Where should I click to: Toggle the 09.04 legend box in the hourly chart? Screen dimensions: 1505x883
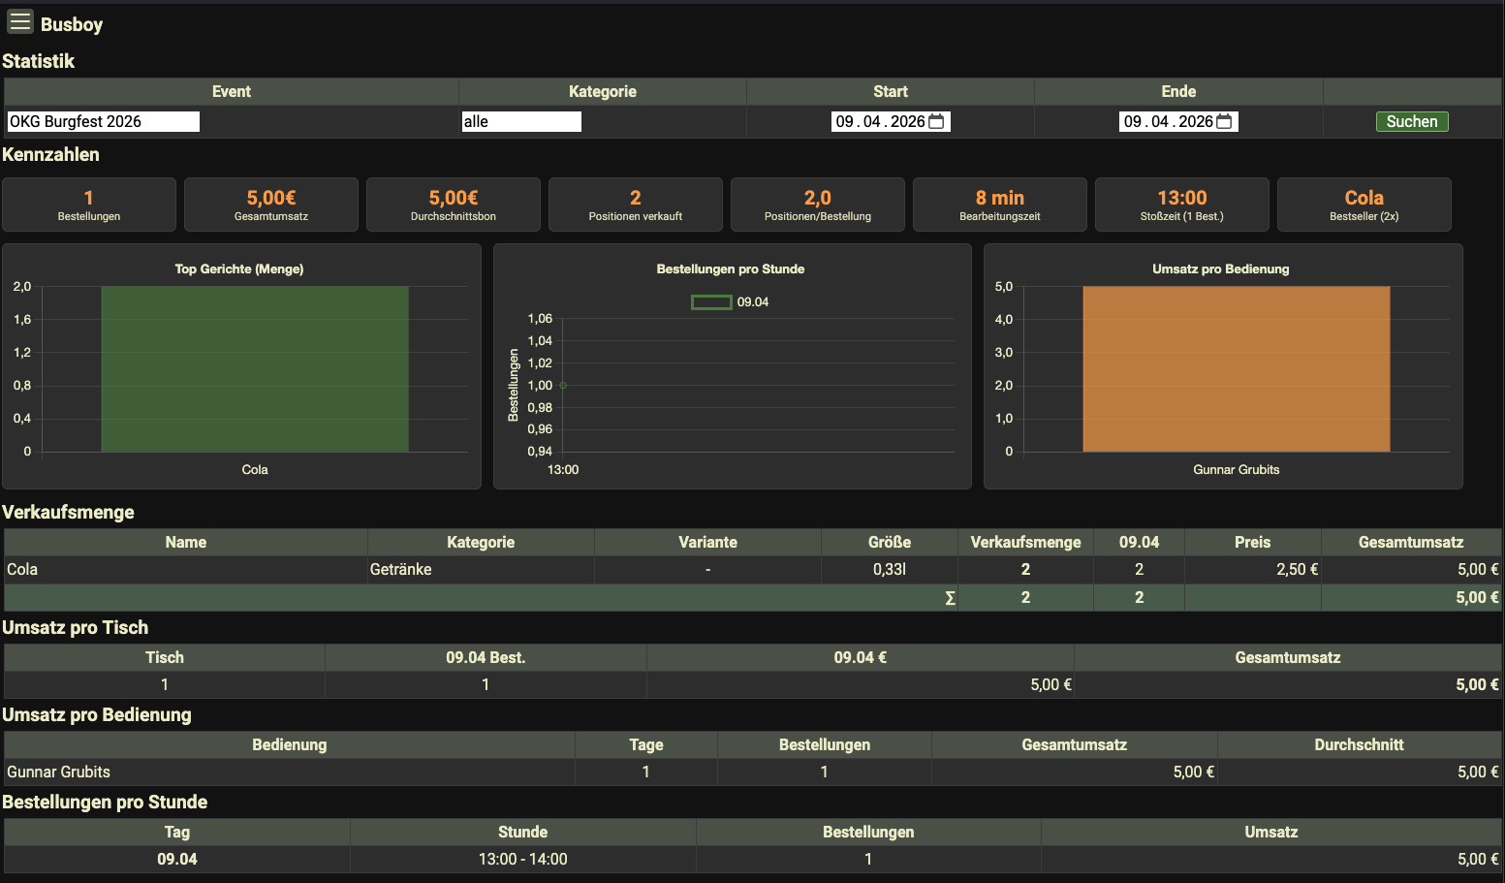(x=711, y=302)
